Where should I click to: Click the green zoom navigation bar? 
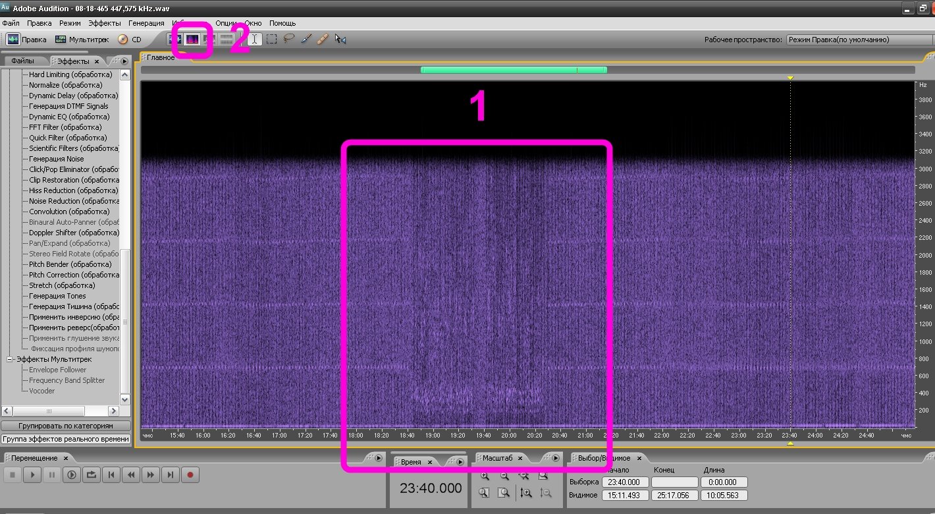click(x=514, y=70)
